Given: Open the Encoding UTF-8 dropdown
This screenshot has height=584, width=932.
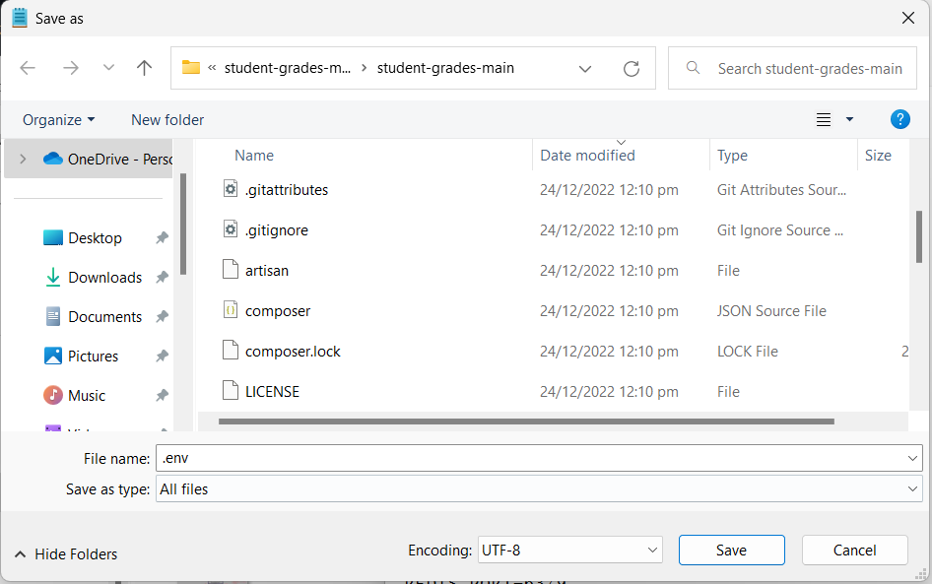Looking at the screenshot, I should coord(570,551).
